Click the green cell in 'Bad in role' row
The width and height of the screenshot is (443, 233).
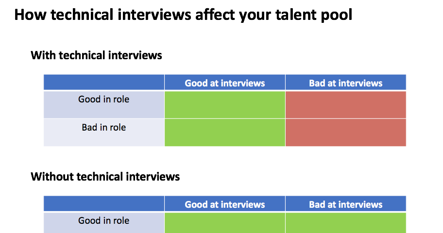coord(224,132)
